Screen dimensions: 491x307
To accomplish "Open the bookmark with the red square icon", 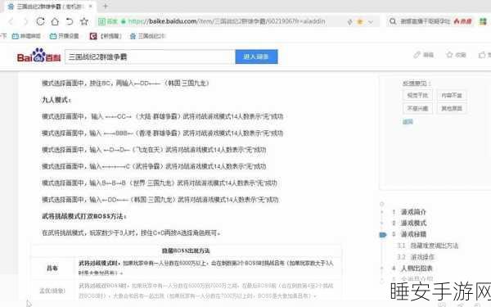I will [106, 36].
